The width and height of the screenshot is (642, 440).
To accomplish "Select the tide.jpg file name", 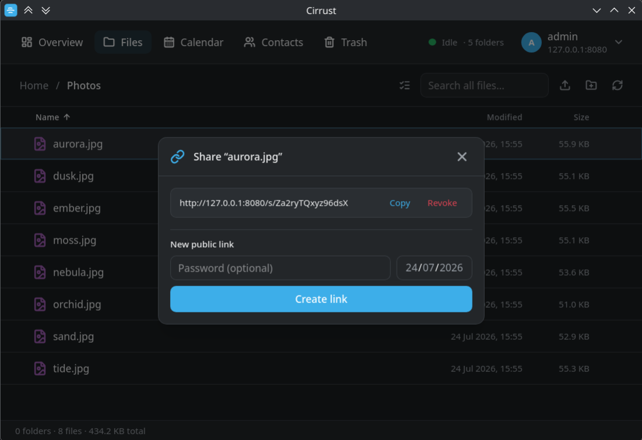I will (71, 368).
